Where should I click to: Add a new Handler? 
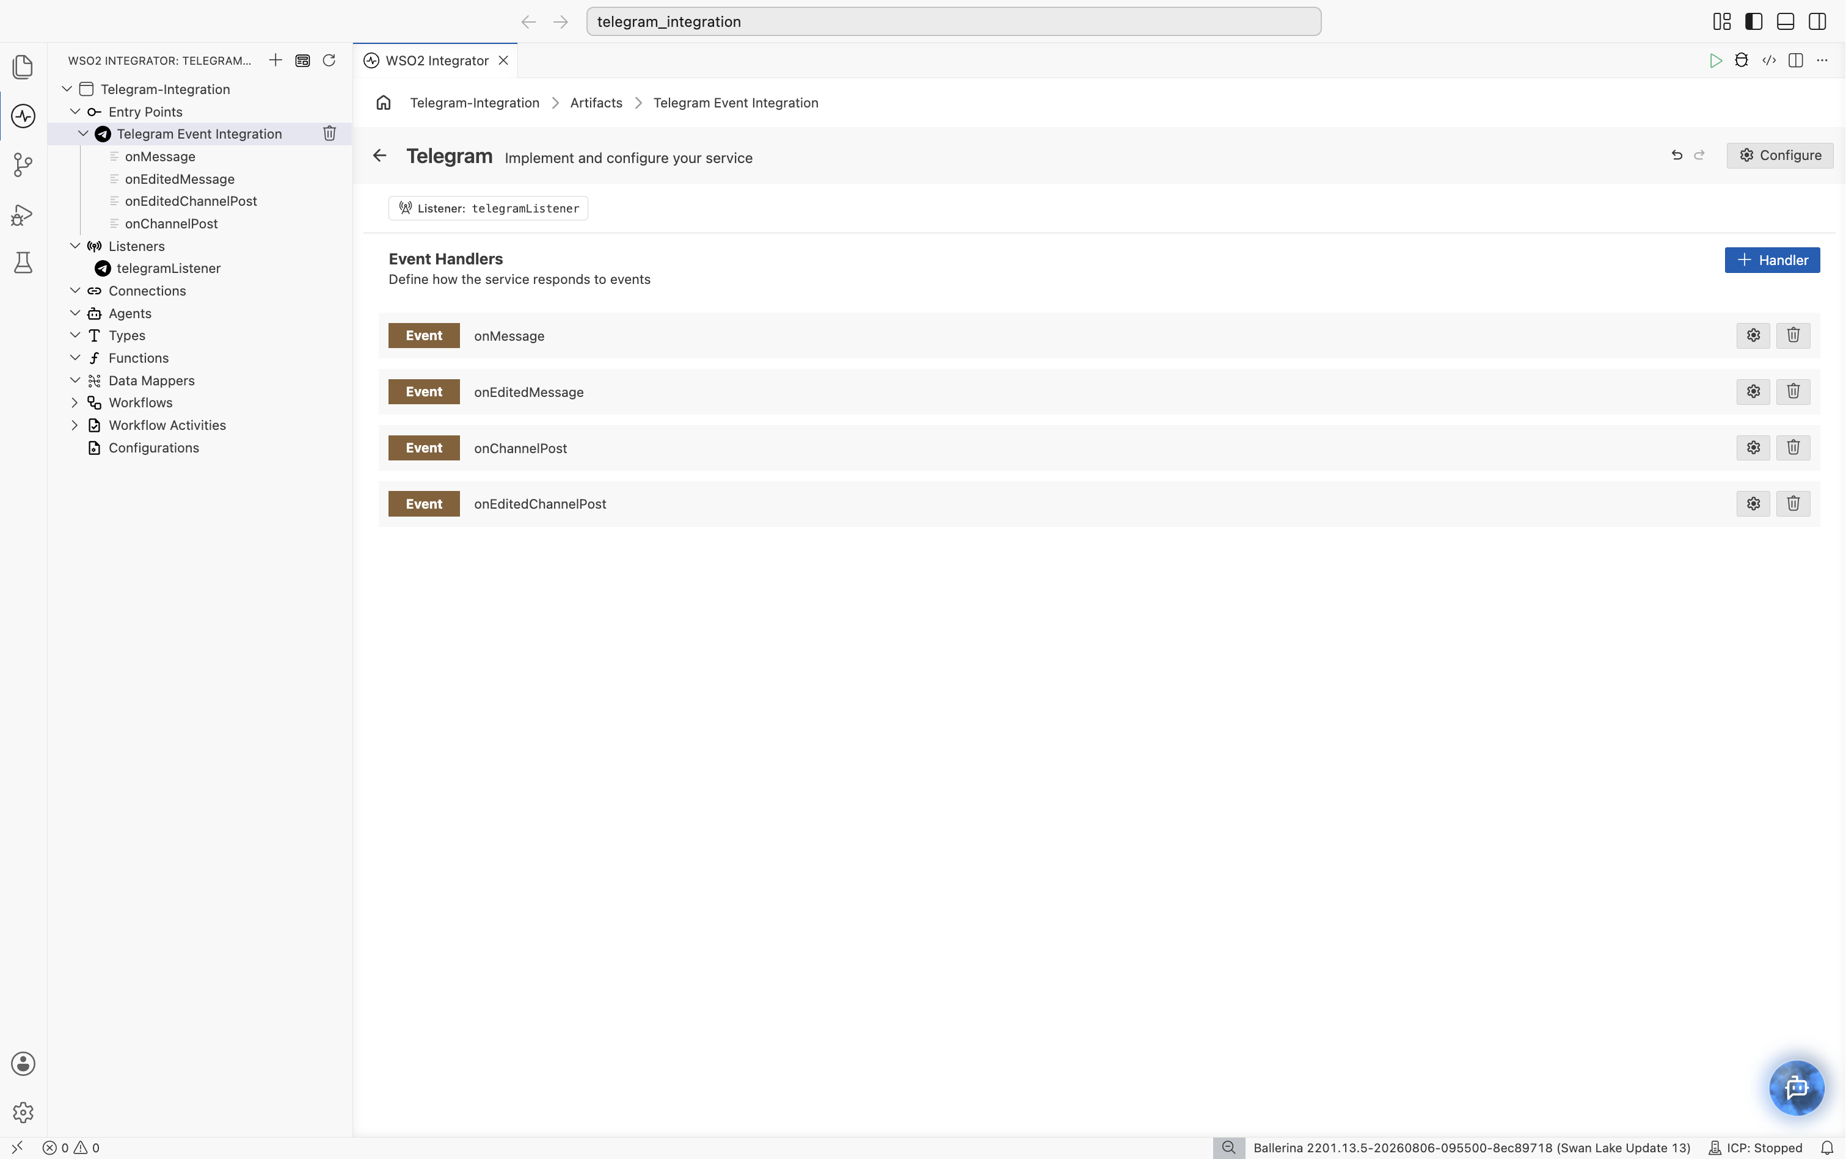pyautogui.click(x=1771, y=260)
